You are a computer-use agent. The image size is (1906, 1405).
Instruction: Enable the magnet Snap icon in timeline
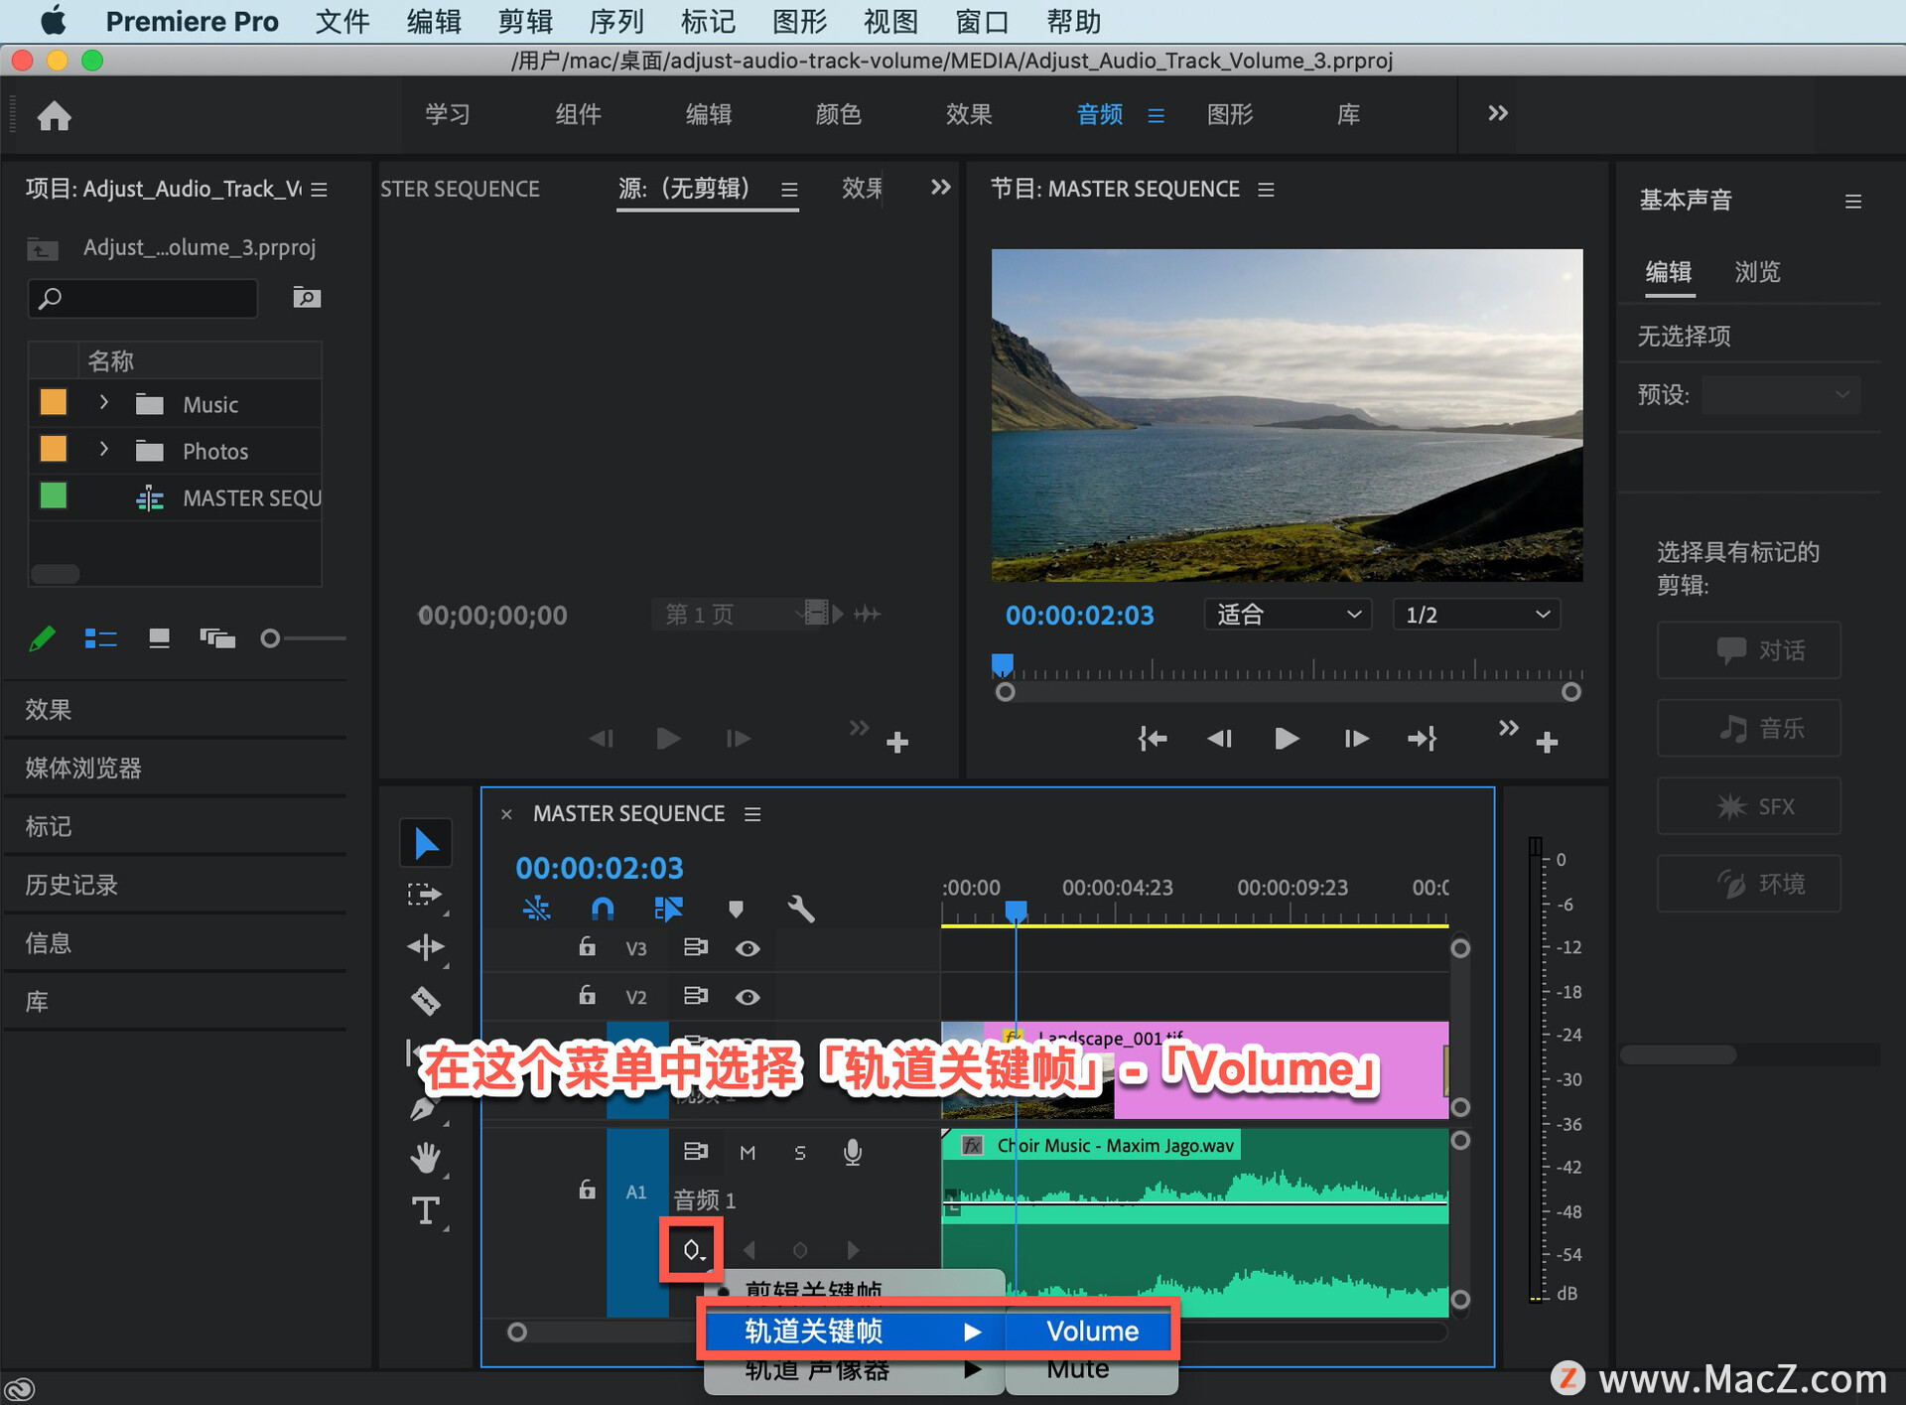(602, 908)
